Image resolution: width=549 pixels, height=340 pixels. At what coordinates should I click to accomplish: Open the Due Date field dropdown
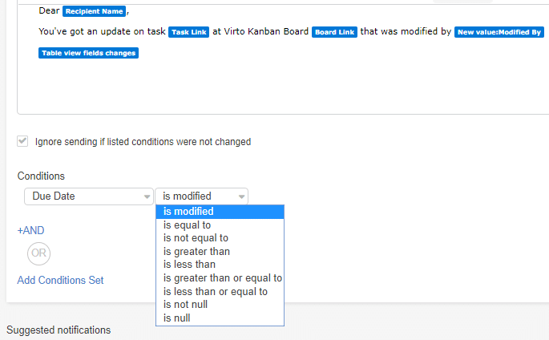tap(89, 196)
